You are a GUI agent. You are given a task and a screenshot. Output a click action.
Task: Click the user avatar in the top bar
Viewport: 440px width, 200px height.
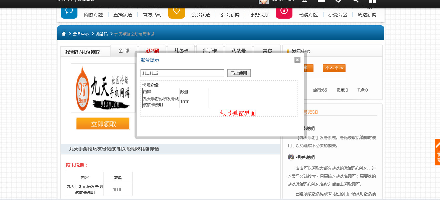264,2
